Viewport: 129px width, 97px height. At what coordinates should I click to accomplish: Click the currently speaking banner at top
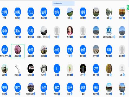63,3
